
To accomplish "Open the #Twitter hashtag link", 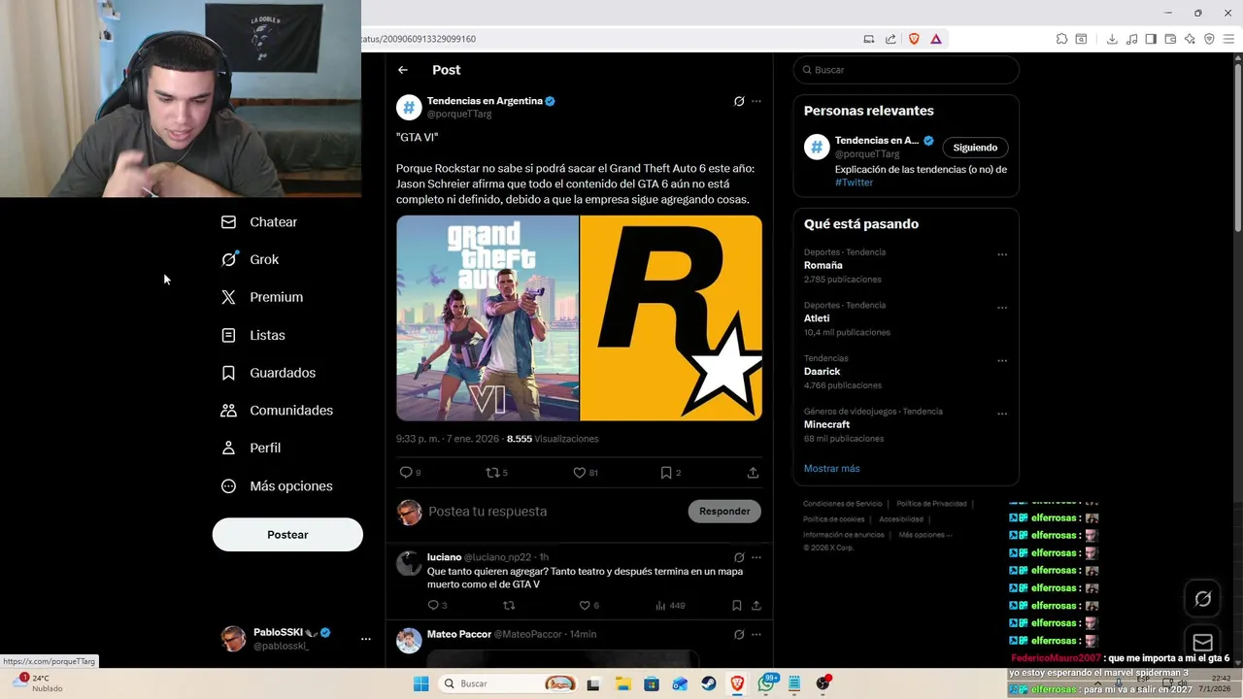I will (x=854, y=183).
